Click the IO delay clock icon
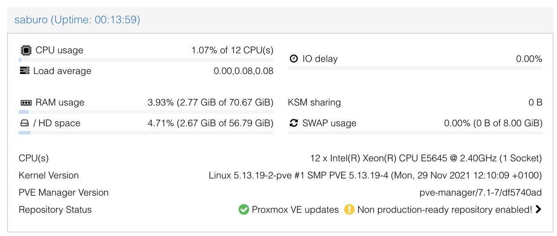557x236 pixels. (x=293, y=59)
